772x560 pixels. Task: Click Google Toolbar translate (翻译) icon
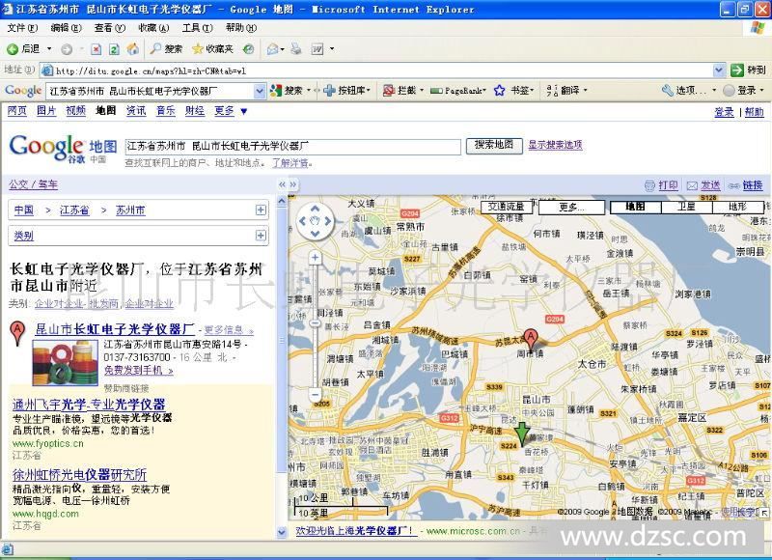point(552,91)
